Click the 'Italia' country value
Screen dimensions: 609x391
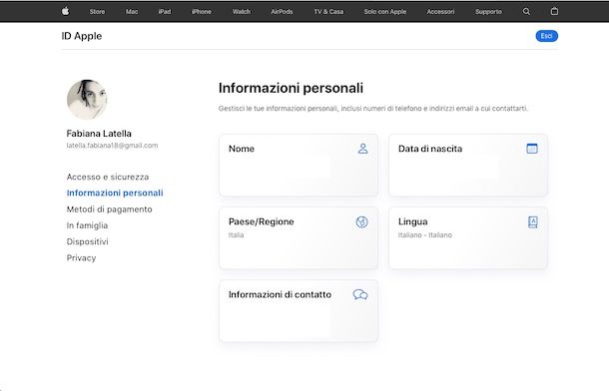pos(237,235)
